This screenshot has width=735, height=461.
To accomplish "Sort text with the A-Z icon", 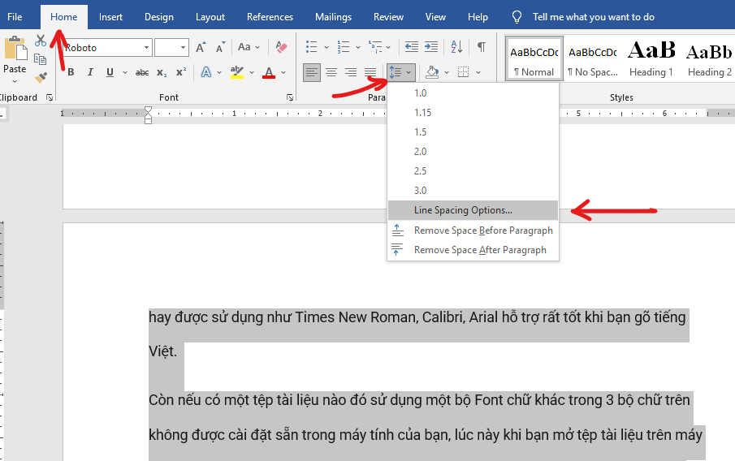I will 456,47.
